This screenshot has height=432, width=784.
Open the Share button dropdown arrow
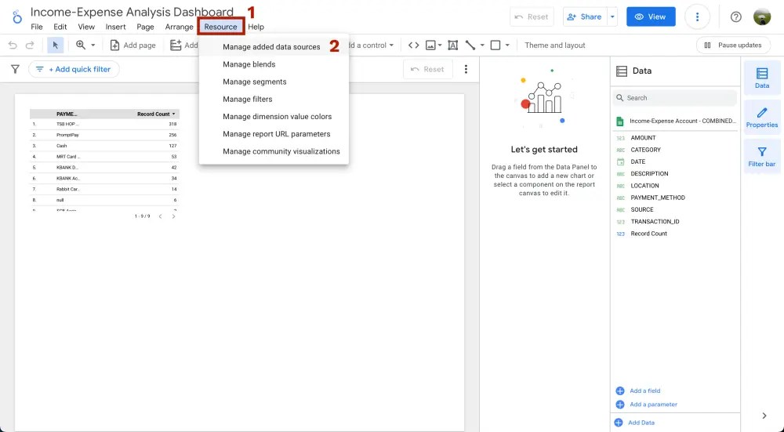pyautogui.click(x=612, y=16)
